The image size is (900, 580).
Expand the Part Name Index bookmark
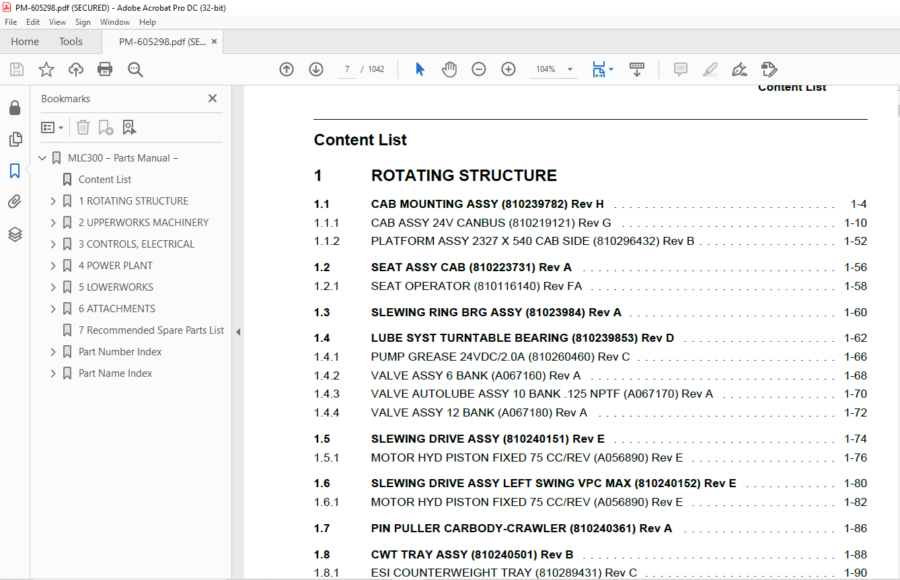tap(53, 373)
